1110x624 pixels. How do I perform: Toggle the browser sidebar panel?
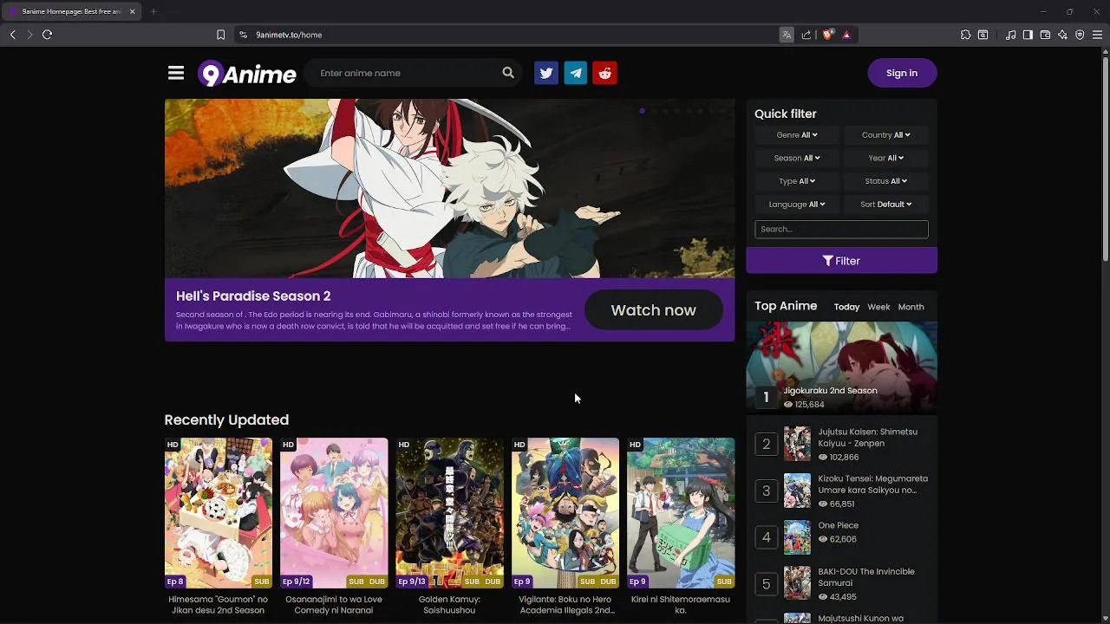[x=1028, y=35]
